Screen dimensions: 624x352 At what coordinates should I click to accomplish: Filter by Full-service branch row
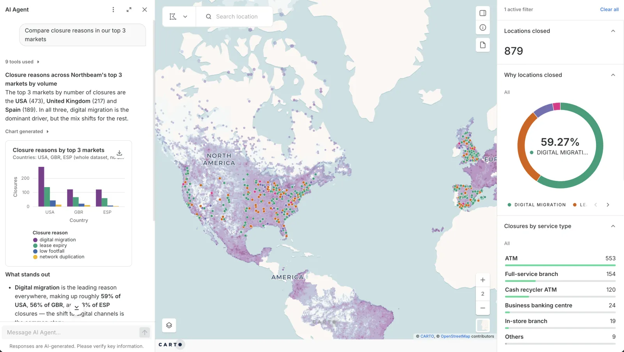[x=560, y=276]
